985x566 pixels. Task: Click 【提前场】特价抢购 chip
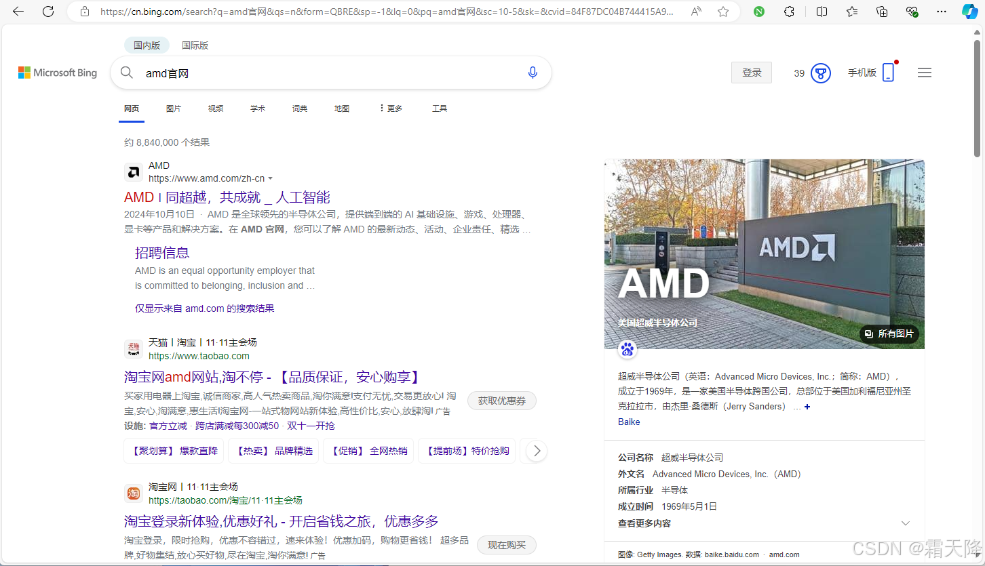pyautogui.click(x=467, y=451)
